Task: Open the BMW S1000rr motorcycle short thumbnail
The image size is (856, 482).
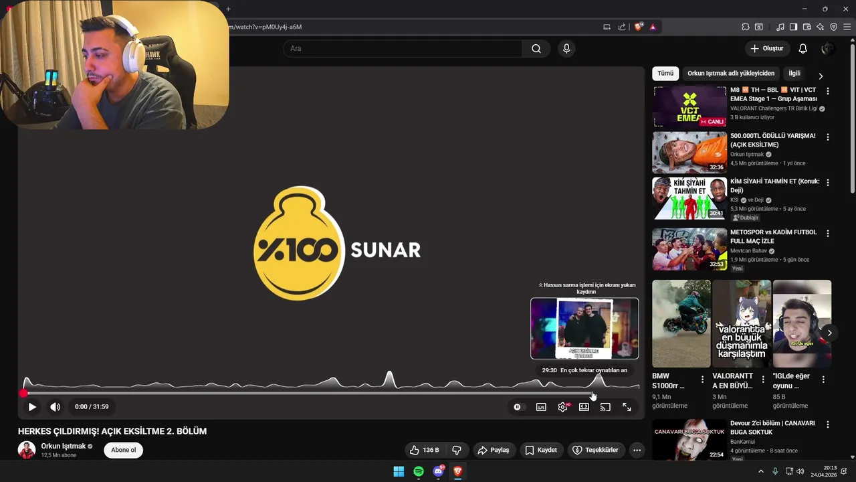Action: tap(681, 323)
